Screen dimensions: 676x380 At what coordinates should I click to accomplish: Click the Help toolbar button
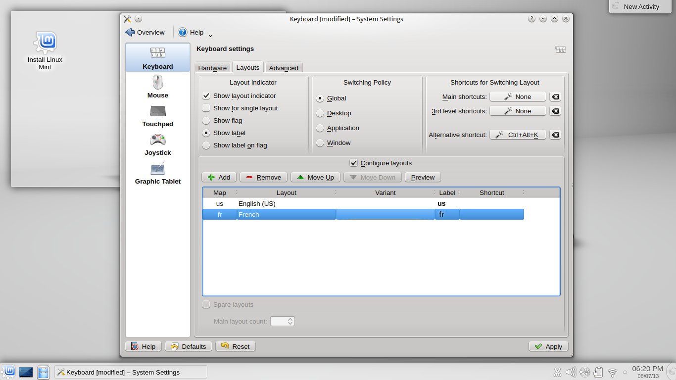tap(191, 33)
